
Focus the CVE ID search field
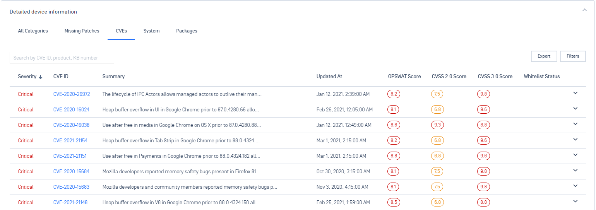62,58
